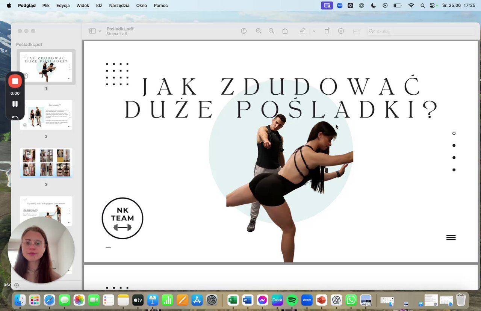Open Notes from the Dock

(x=123, y=300)
